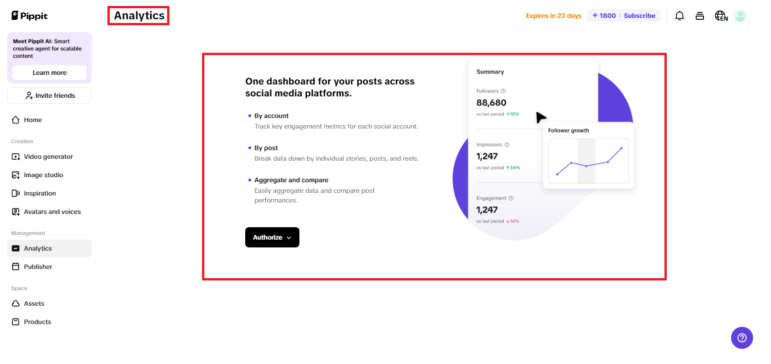Open the EN language selector
The height and width of the screenshot is (364, 771).
coord(720,15)
